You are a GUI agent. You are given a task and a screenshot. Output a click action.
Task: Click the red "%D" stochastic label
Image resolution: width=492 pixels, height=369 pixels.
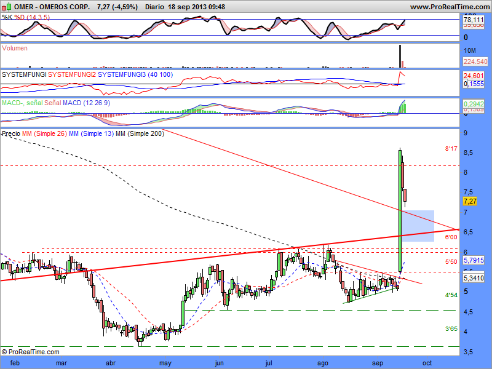pyautogui.click(x=19, y=17)
